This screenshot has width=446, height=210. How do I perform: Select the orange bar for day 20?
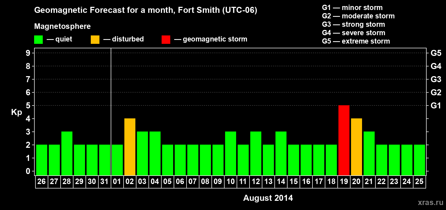[x=357, y=147]
